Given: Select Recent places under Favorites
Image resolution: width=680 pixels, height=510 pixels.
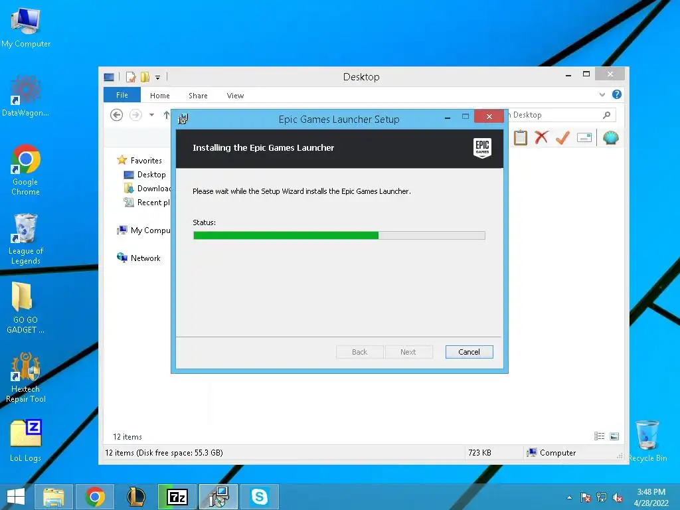Looking at the screenshot, I should click(147, 202).
